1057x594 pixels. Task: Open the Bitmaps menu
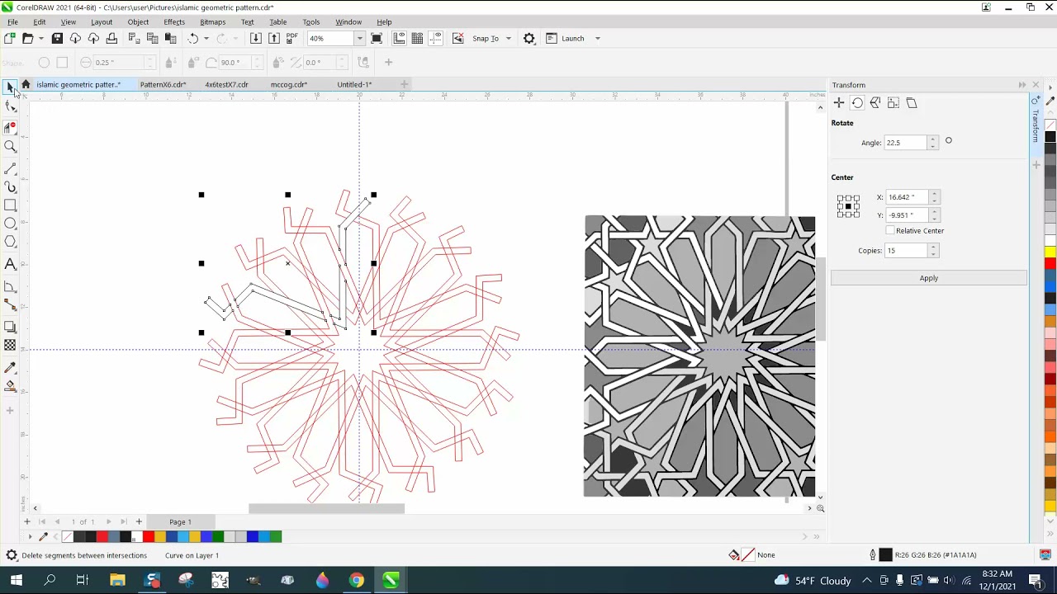[212, 22]
